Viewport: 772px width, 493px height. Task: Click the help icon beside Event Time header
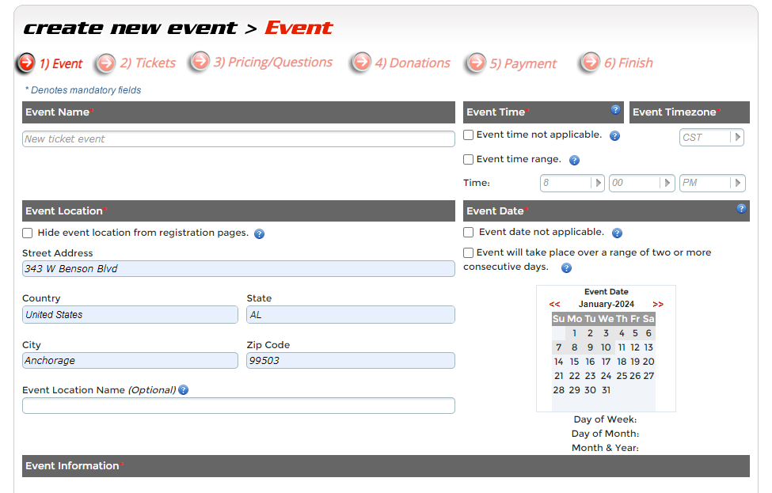615,110
